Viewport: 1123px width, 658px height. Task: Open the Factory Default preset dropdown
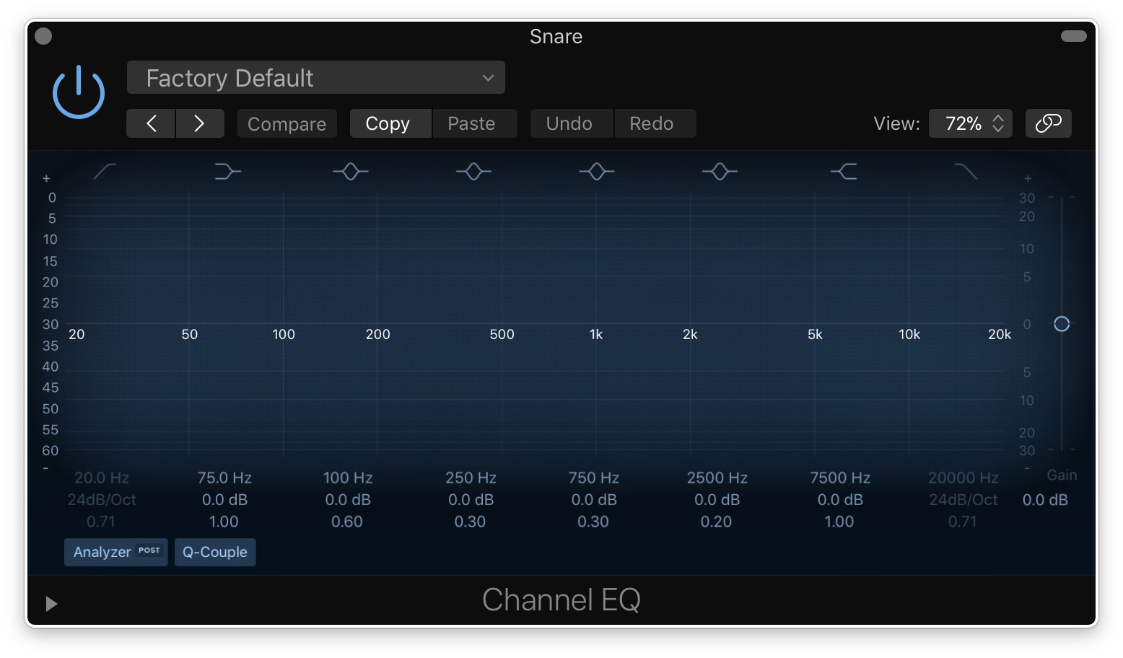tap(315, 78)
